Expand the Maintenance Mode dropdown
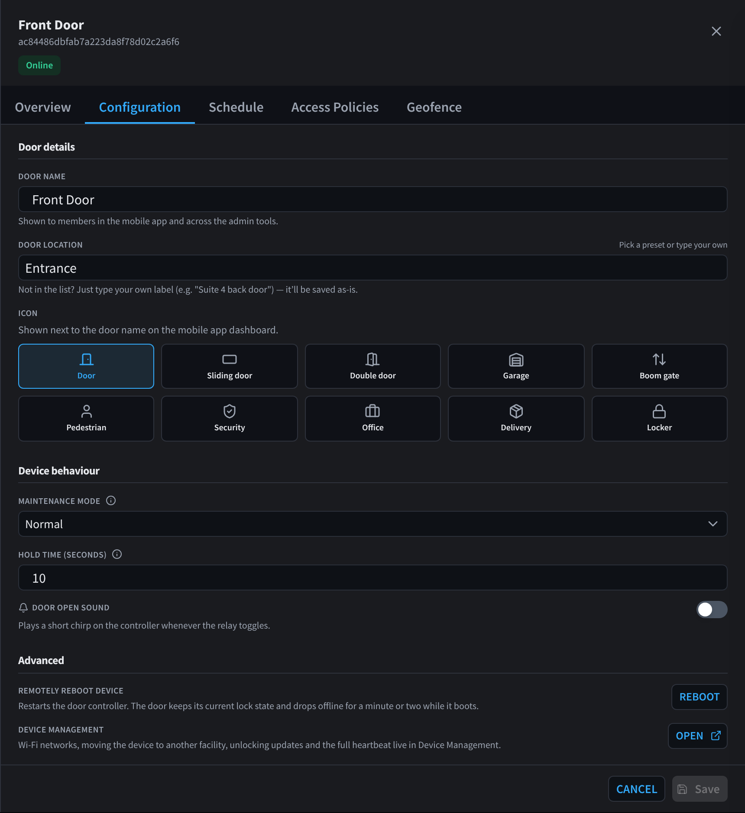 tap(372, 524)
